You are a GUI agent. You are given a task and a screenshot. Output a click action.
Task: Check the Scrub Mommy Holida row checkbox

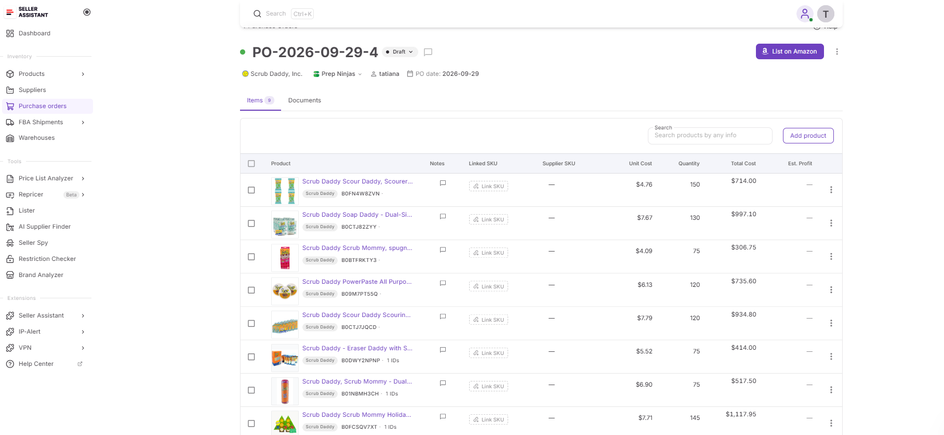coord(251,424)
